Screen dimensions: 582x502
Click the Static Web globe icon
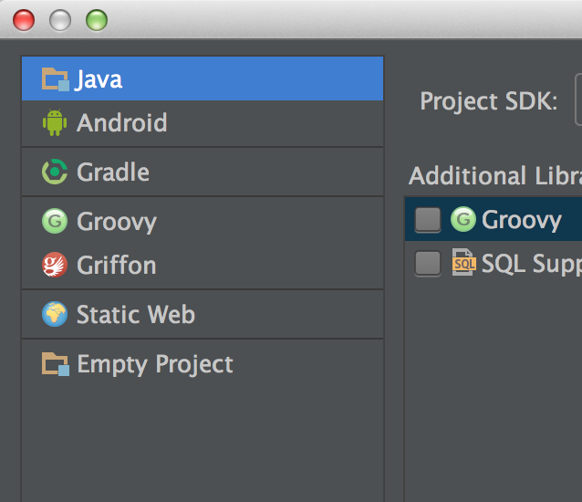55,314
